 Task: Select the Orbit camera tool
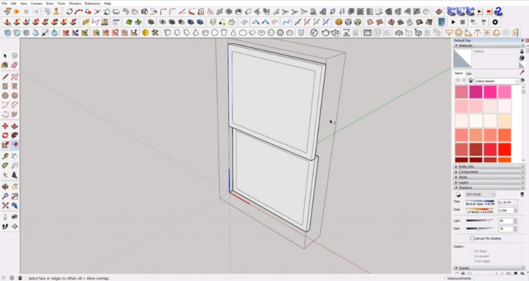pos(5,187)
